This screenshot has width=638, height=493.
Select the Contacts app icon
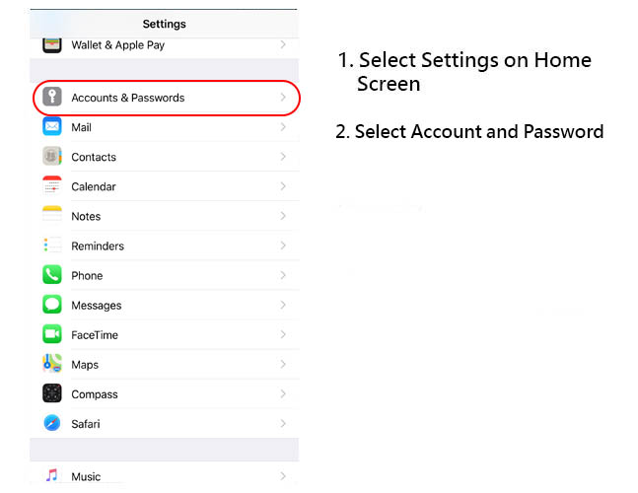(52, 156)
